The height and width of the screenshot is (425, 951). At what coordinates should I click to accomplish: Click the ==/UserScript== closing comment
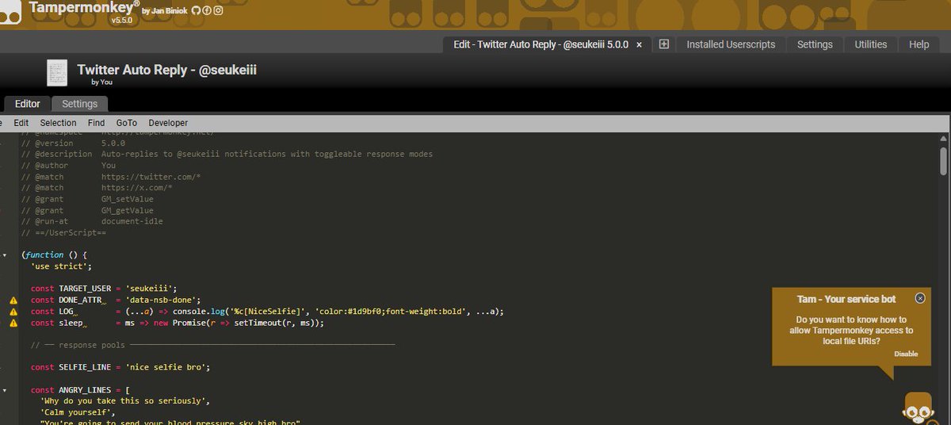click(64, 233)
